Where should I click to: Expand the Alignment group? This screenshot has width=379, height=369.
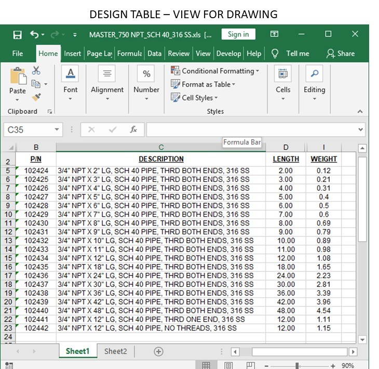coord(107,83)
